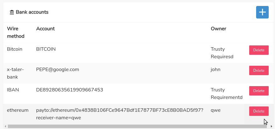Image resolution: width=275 pixels, height=129 pixels.
Task: Click the x-taler-bank wire method cell
Action: coord(15,73)
